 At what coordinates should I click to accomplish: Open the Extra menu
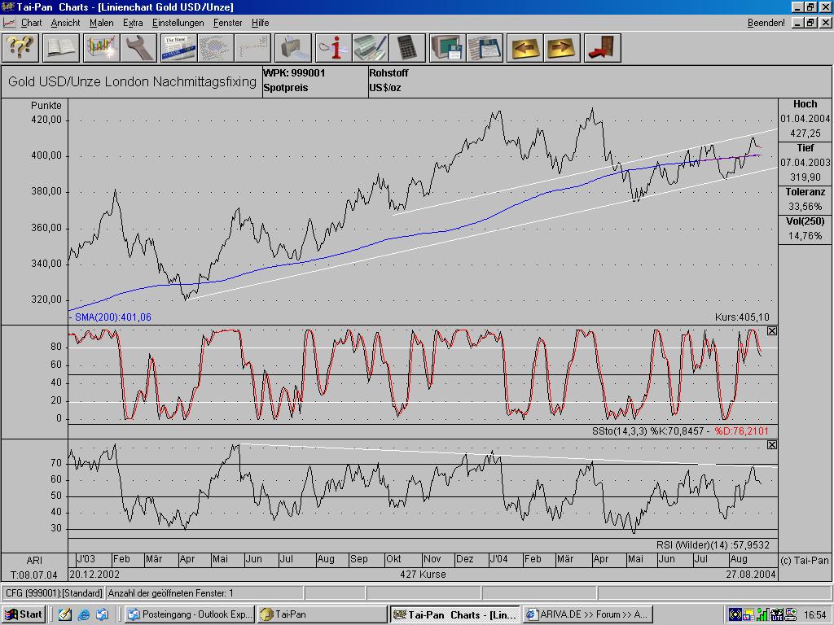click(133, 23)
